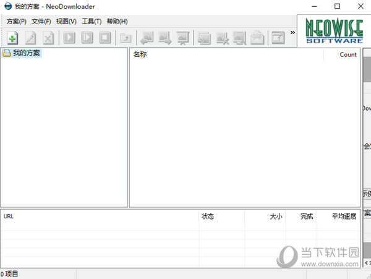Open the 视图(V) menu
The height and width of the screenshot is (279, 371).
coord(66,21)
